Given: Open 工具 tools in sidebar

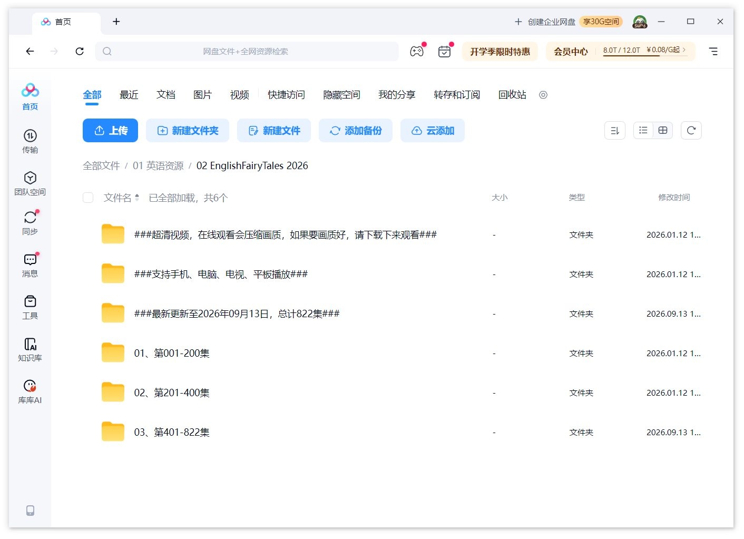Looking at the screenshot, I should 30,307.
